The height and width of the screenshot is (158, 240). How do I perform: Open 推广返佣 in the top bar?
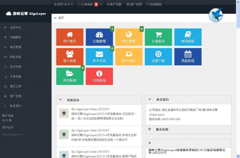point(134,4)
